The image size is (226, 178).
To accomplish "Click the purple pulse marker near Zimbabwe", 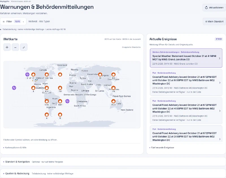I will pyautogui.click(x=67, y=101).
